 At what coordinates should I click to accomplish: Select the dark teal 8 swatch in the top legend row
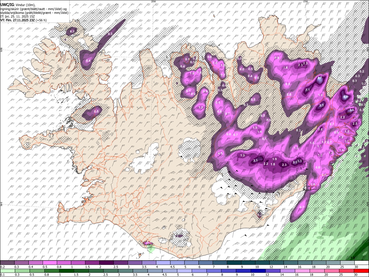tap(234, 263)
